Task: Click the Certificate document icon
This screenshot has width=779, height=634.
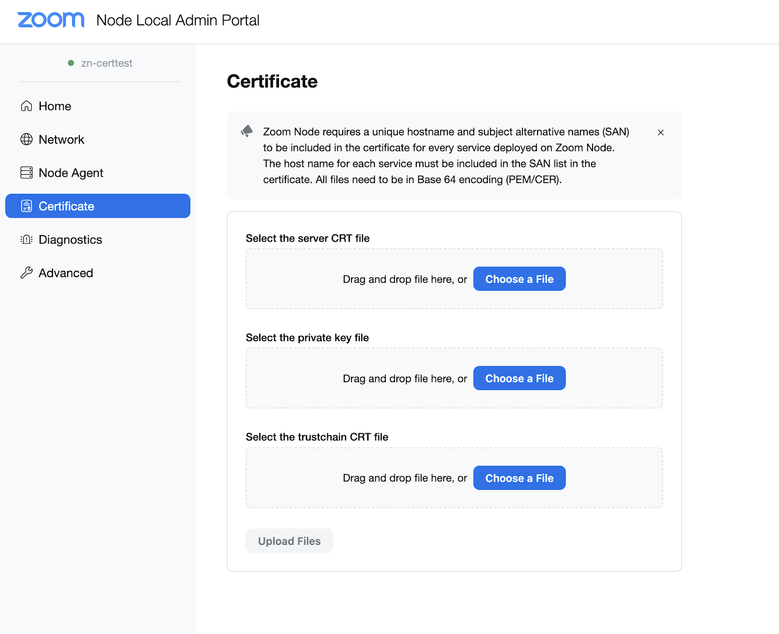Action: pyautogui.click(x=27, y=206)
